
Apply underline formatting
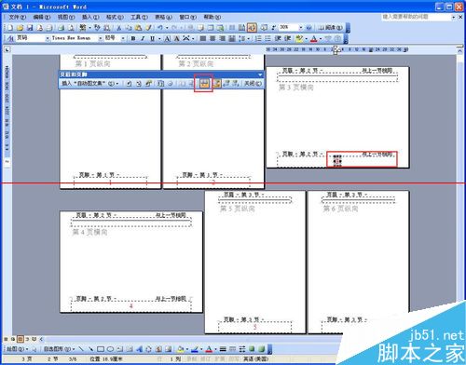(x=152, y=38)
